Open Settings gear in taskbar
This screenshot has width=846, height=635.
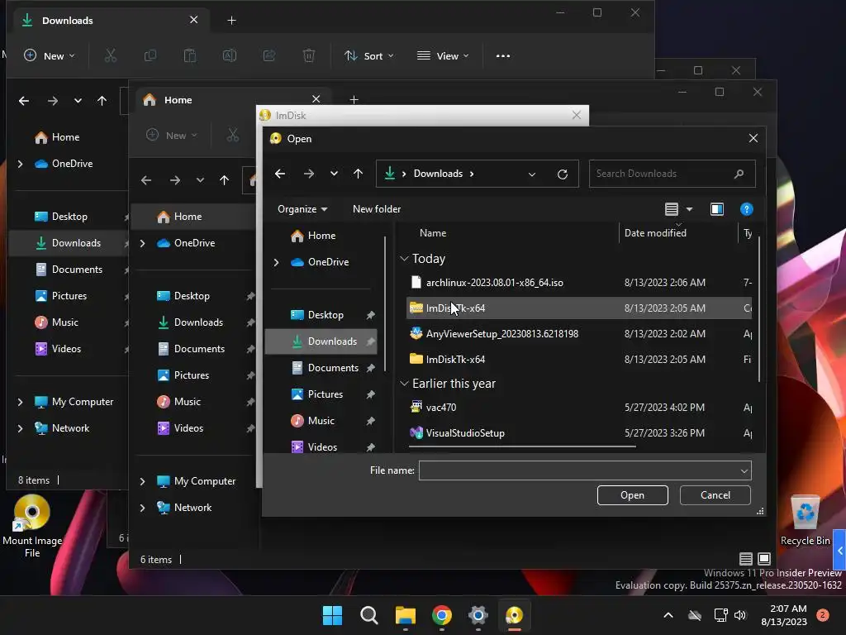pos(478,615)
